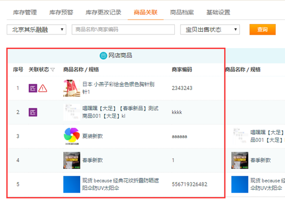Screen dimensions: 285x203
Task: Open the 唱嘿嘿【大足】 product link in row 2
Action: (120, 112)
